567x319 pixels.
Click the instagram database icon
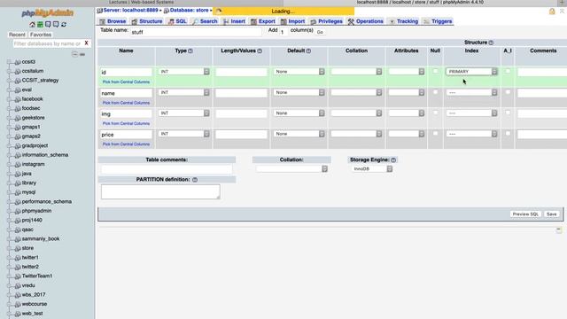(x=18, y=164)
